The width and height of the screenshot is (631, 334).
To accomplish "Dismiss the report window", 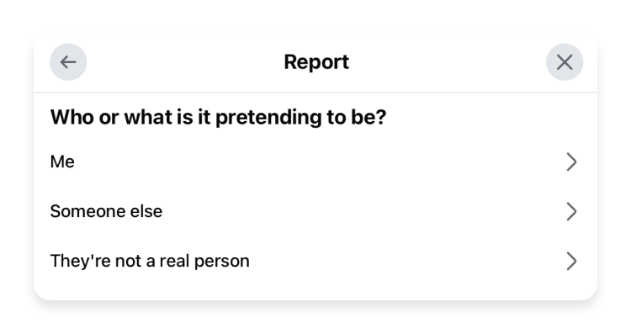I will (565, 62).
